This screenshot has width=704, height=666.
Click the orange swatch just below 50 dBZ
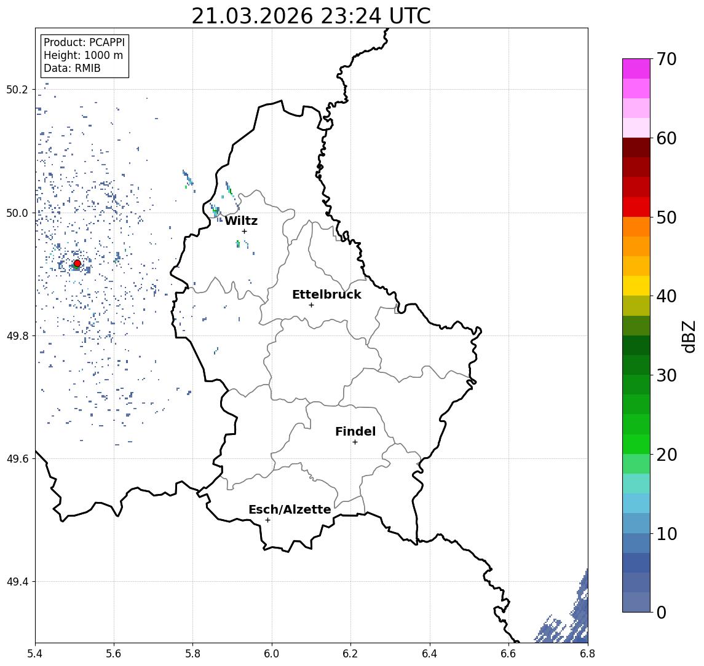[636, 227]
